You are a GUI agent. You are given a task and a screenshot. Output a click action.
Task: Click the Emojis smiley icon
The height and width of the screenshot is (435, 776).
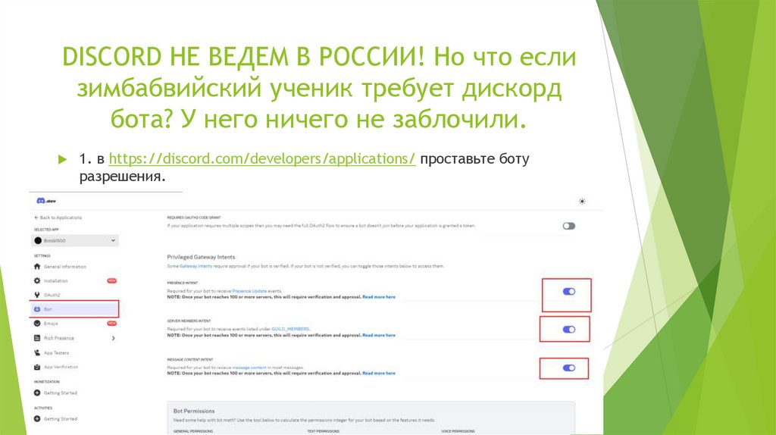(x=37, y=324)
